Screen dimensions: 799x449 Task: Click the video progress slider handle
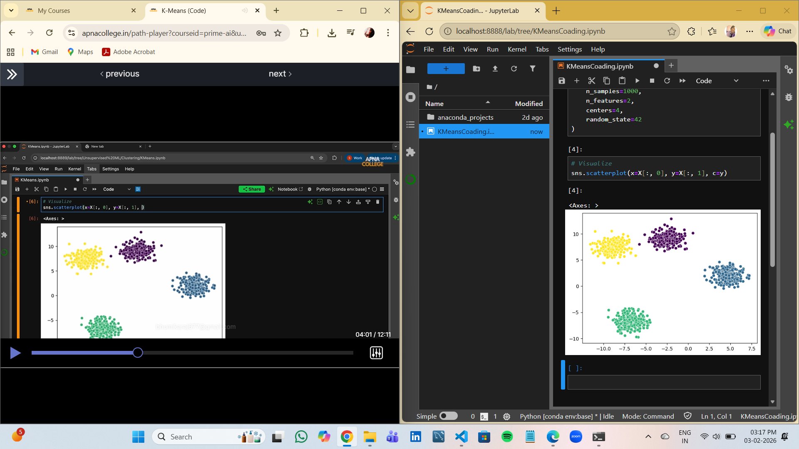(x=138, y=353)
